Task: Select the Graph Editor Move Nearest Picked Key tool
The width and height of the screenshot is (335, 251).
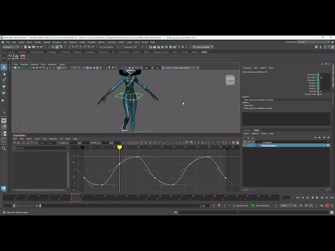Action: point(14,143)
